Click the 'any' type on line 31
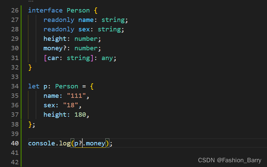 click(x=107, y=58)
